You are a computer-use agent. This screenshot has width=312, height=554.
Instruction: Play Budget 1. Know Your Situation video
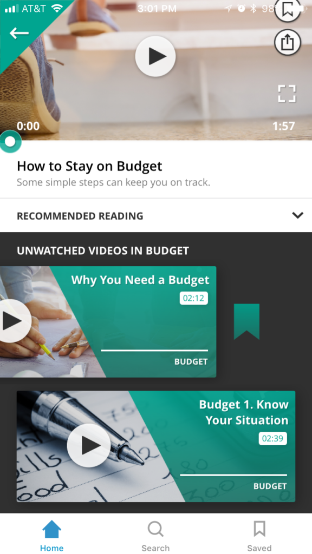(x=88, y=446)
